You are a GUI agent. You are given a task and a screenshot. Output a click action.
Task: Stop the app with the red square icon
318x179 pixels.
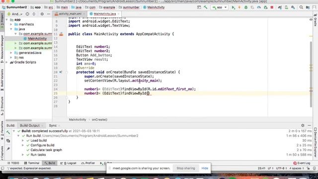[272, 7]
